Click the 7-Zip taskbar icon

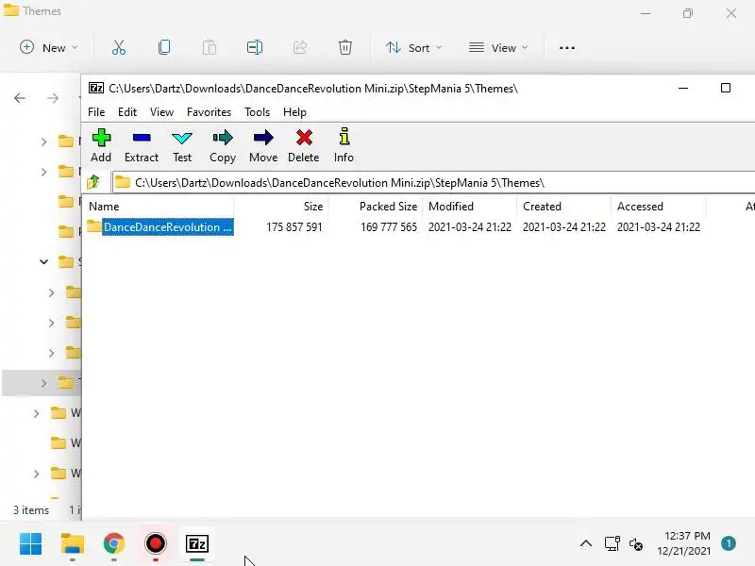coord(197,544)
